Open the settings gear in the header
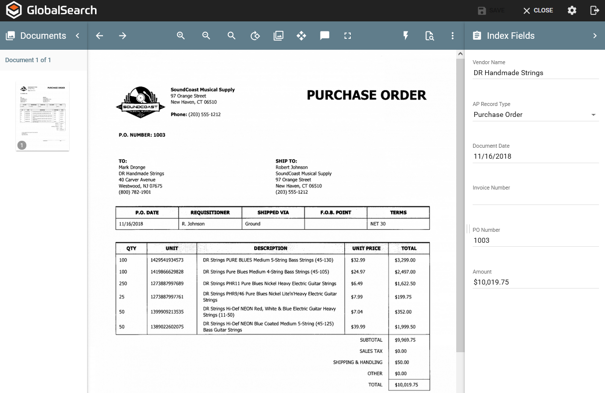 [x=572, y=10]
